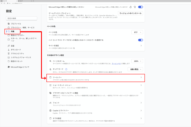Click the スタート、ホーム、新しいタブ page icon

tap(9, 39)
